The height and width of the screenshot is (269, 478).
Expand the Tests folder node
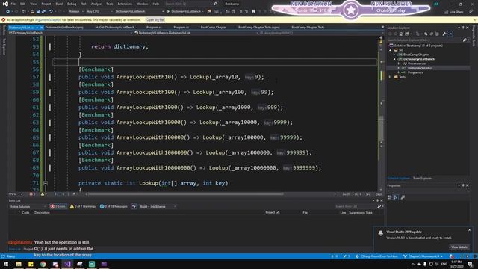pyautogui.click(x=391, y=77)
